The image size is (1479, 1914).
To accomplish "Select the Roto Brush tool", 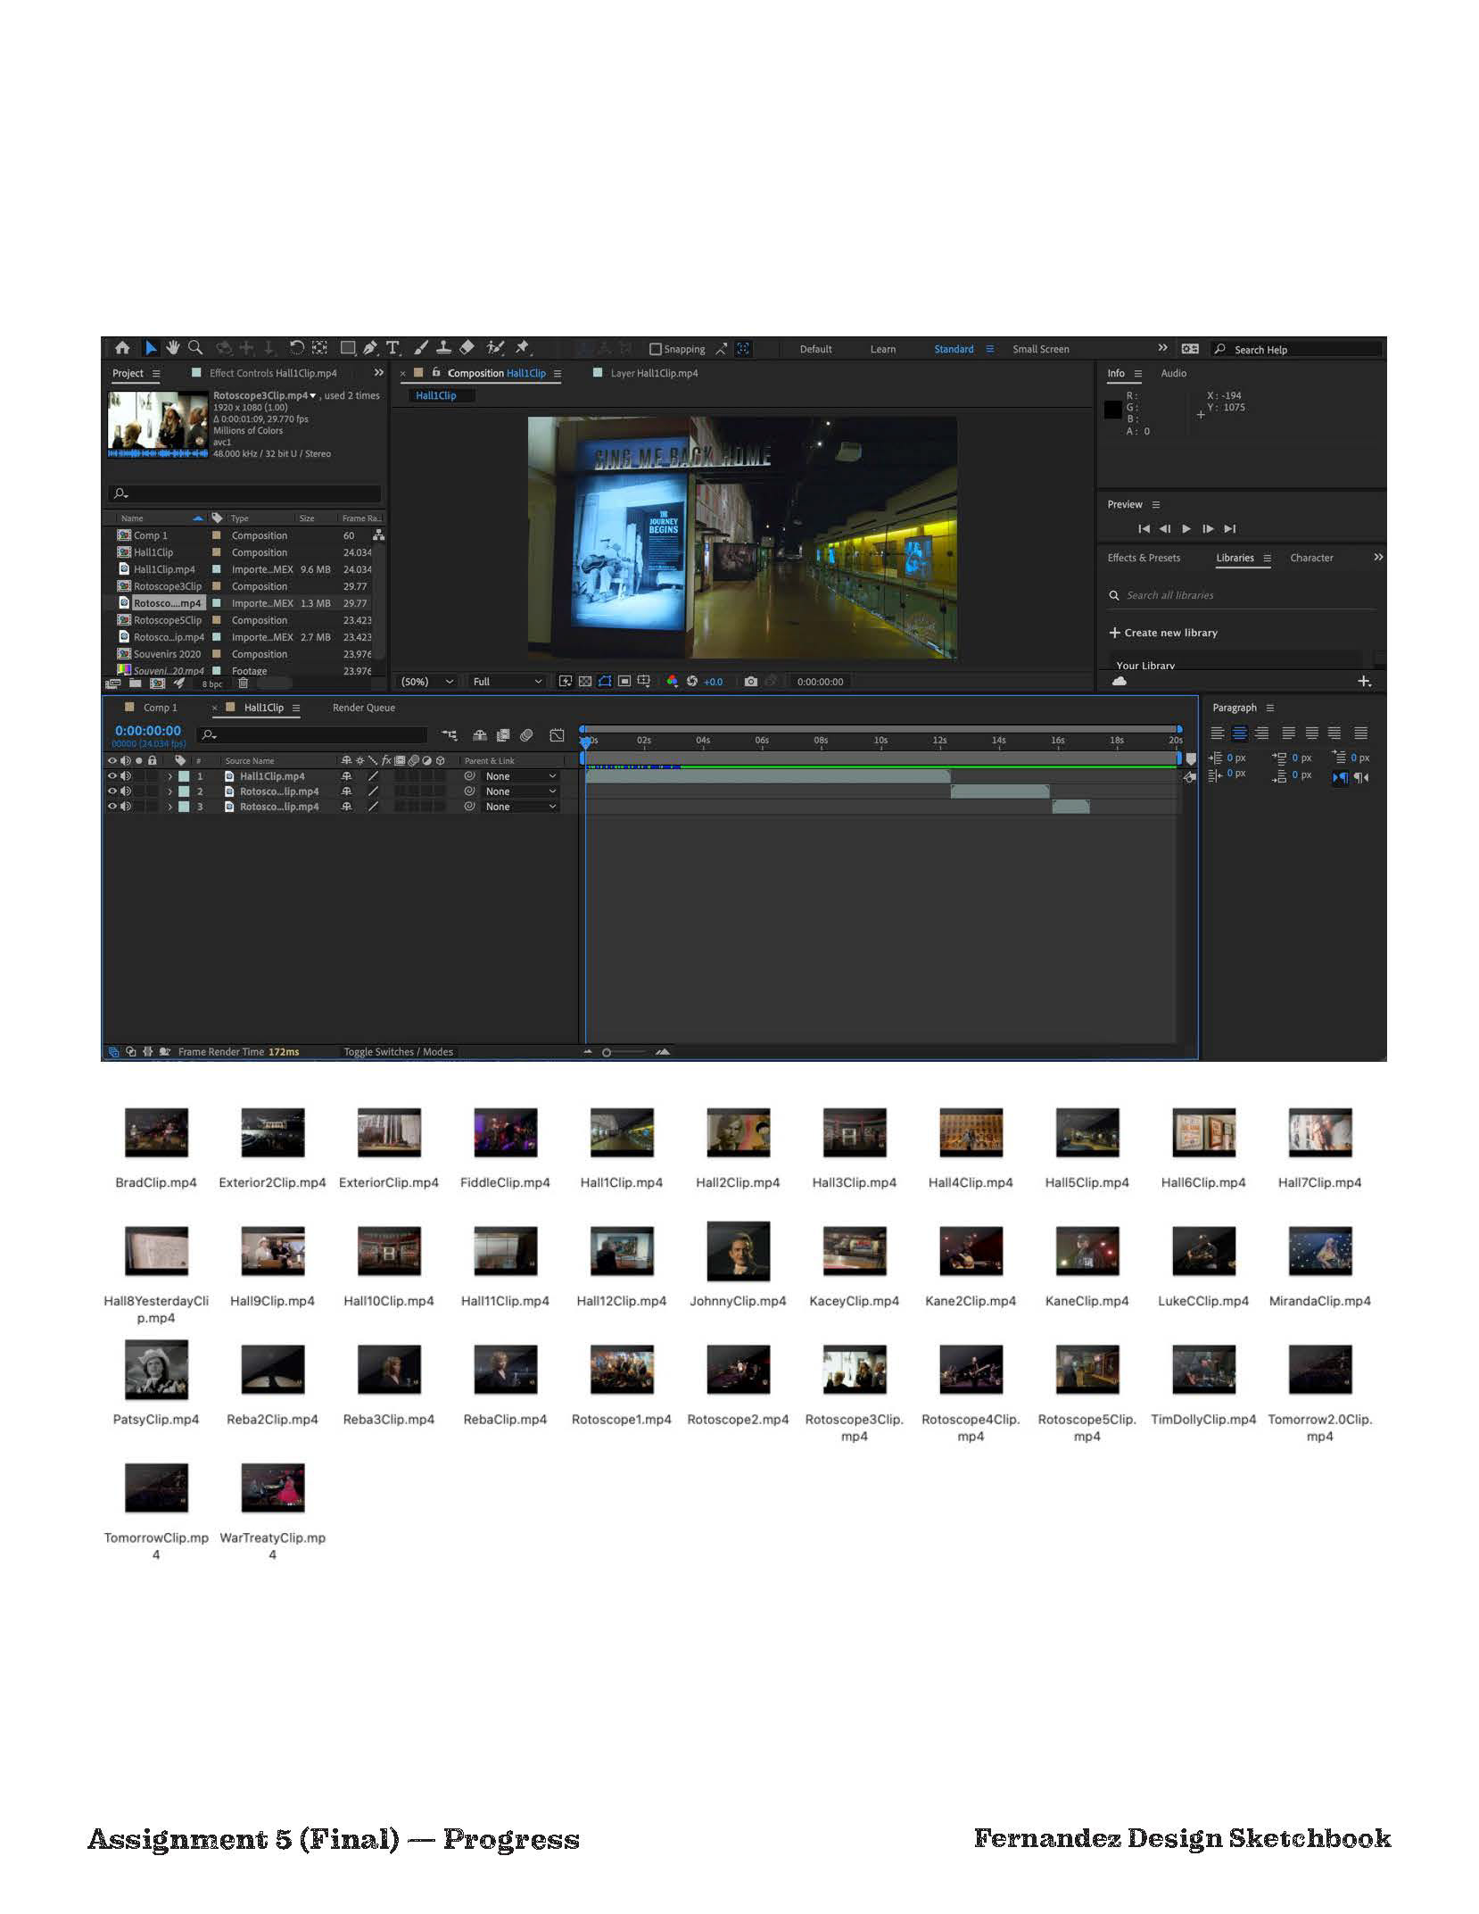I will tap(495, 348).
